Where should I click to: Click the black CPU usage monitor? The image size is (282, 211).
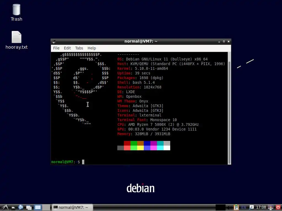220,207
